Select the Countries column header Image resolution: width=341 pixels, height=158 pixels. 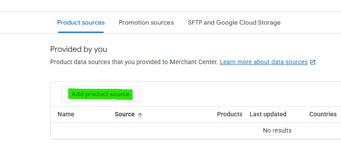323,114
